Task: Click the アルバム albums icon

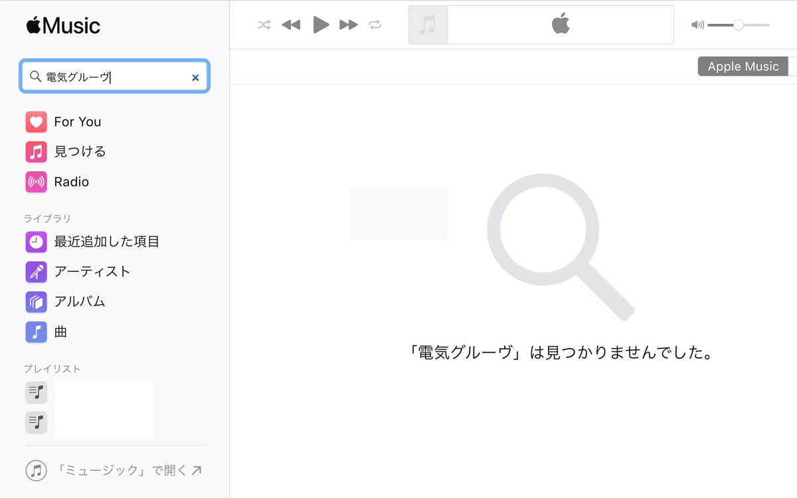Action: 36,302
